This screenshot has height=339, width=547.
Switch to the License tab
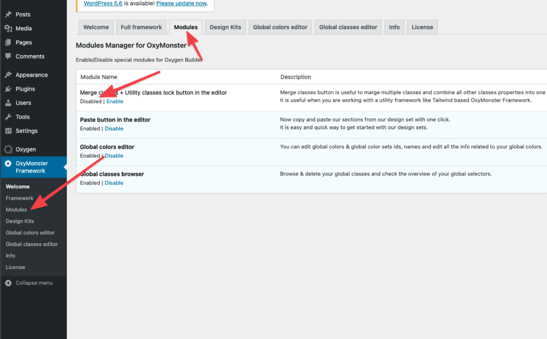point(422,27)
